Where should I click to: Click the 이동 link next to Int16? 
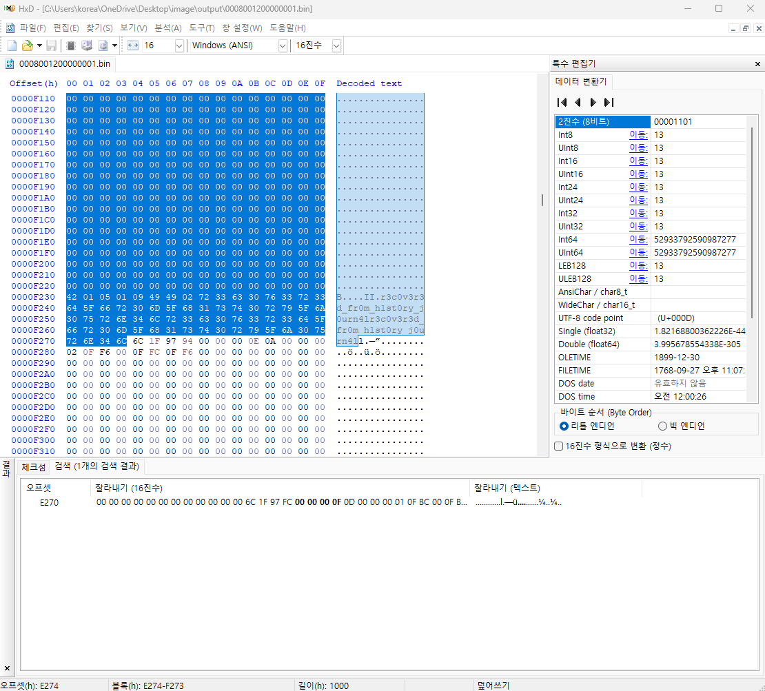pyautogui.click(x=638, y=161)
